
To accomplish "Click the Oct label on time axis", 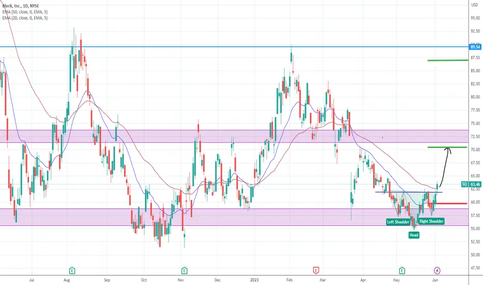I will coord(144,280).
